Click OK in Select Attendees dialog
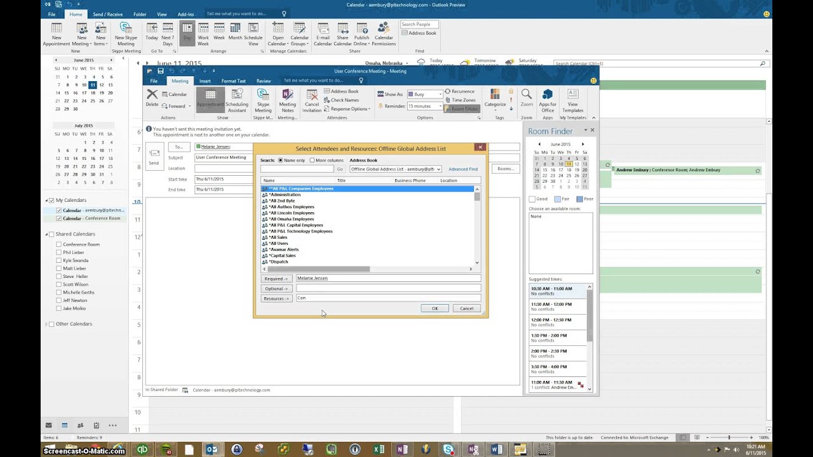This screenshot has width=813, height=457. 434,308
